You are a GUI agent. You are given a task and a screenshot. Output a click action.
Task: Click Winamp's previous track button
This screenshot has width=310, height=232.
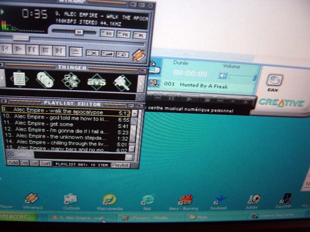click(5, 49)
